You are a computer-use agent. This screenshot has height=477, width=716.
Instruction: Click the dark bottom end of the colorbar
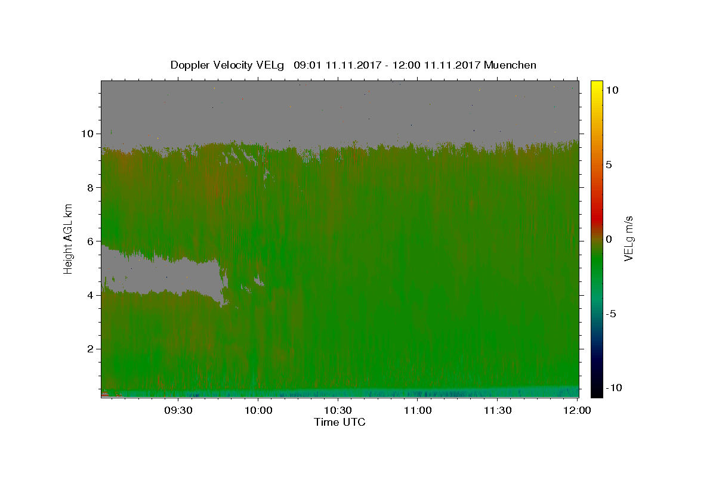(596, 391)
